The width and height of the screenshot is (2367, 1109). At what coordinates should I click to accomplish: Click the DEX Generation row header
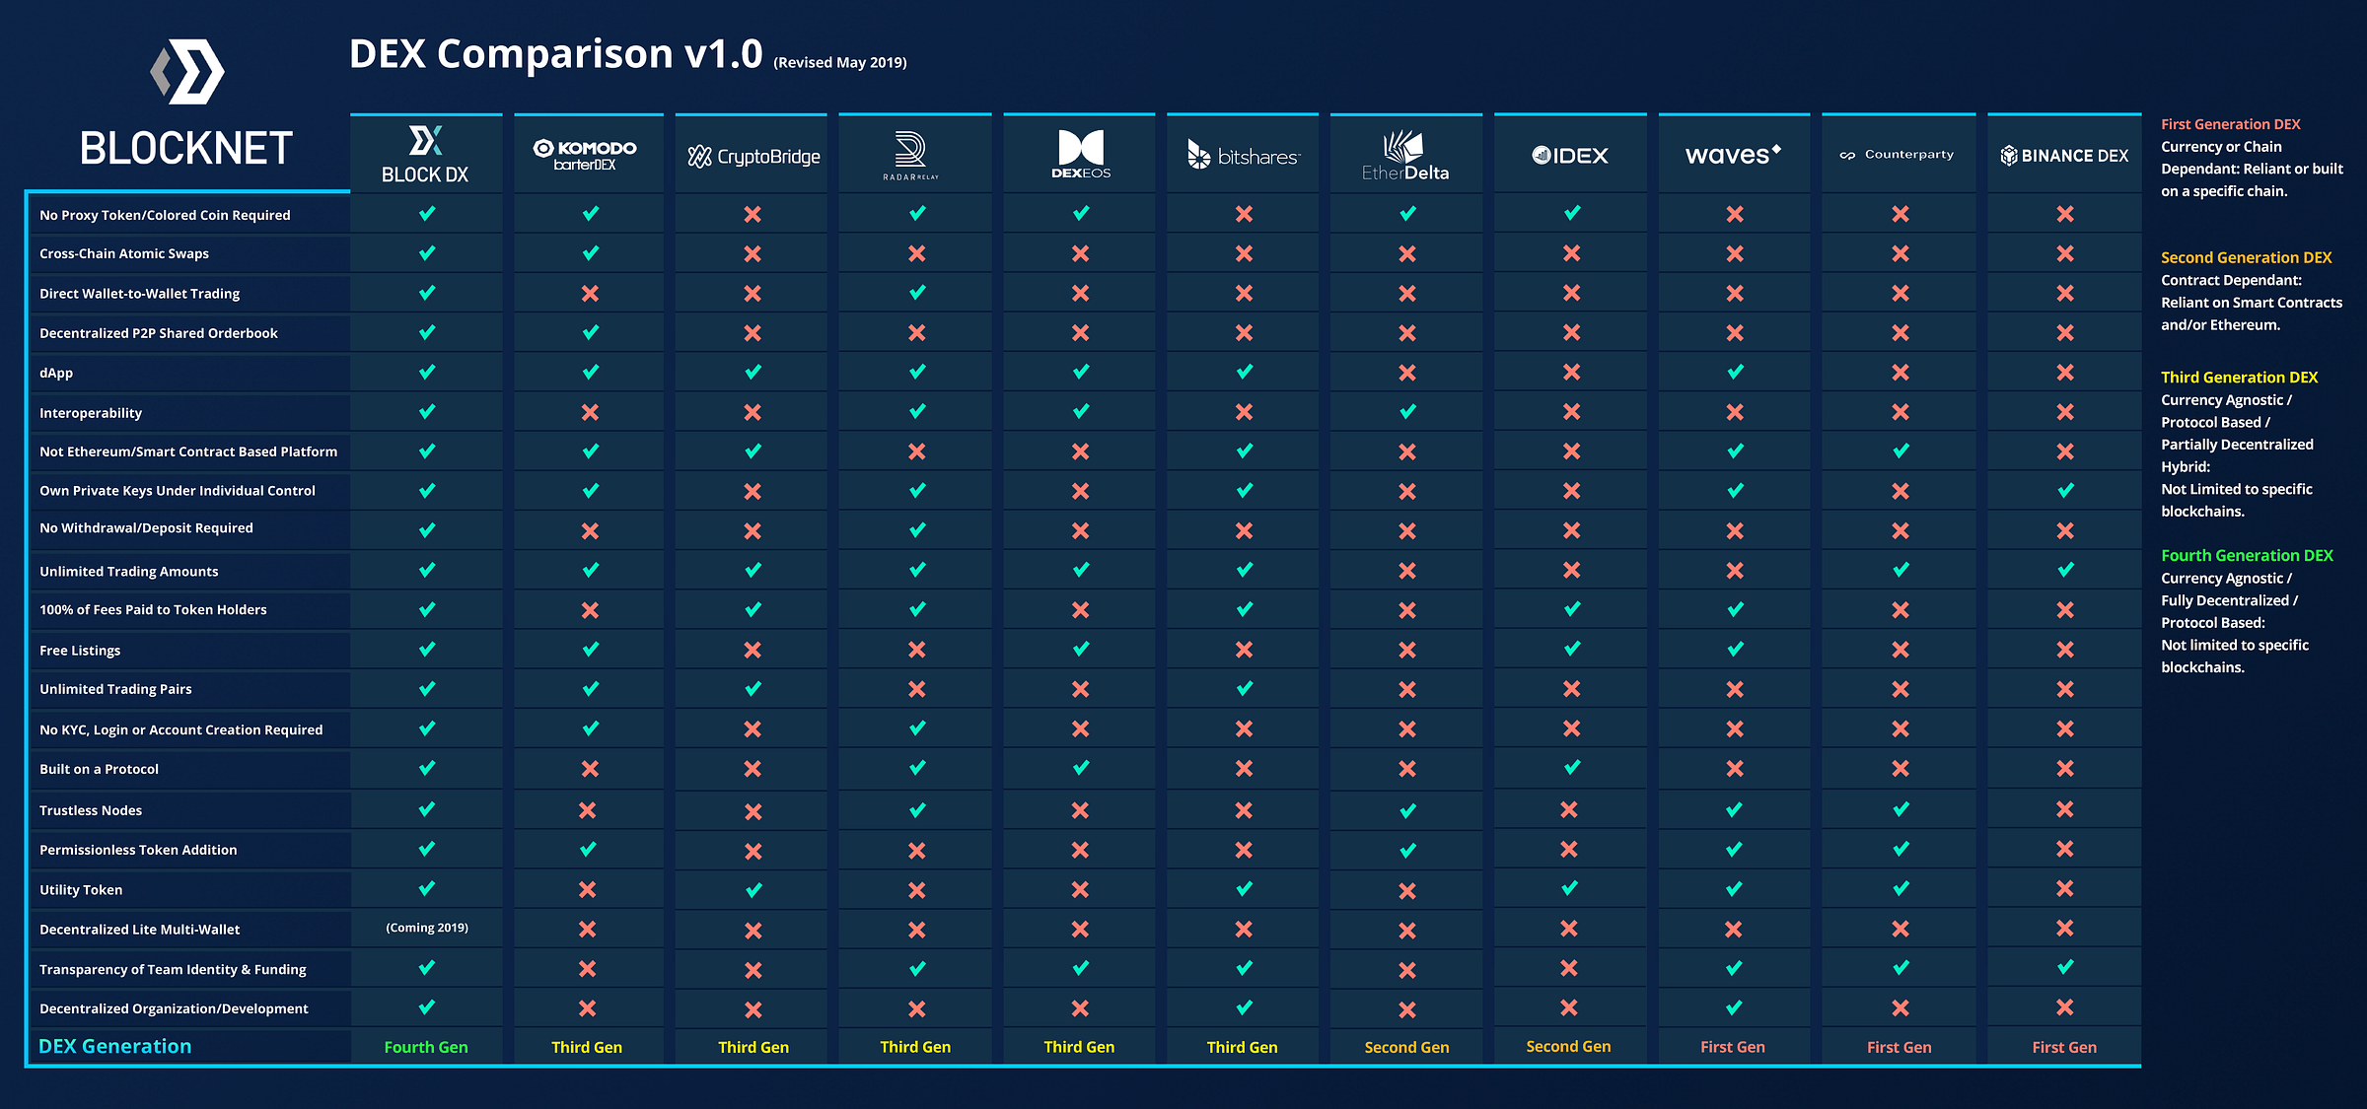pyautogui.click(x=115, y=1046)
